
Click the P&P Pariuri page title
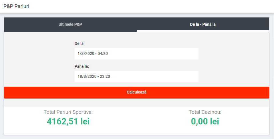(16, 6)
